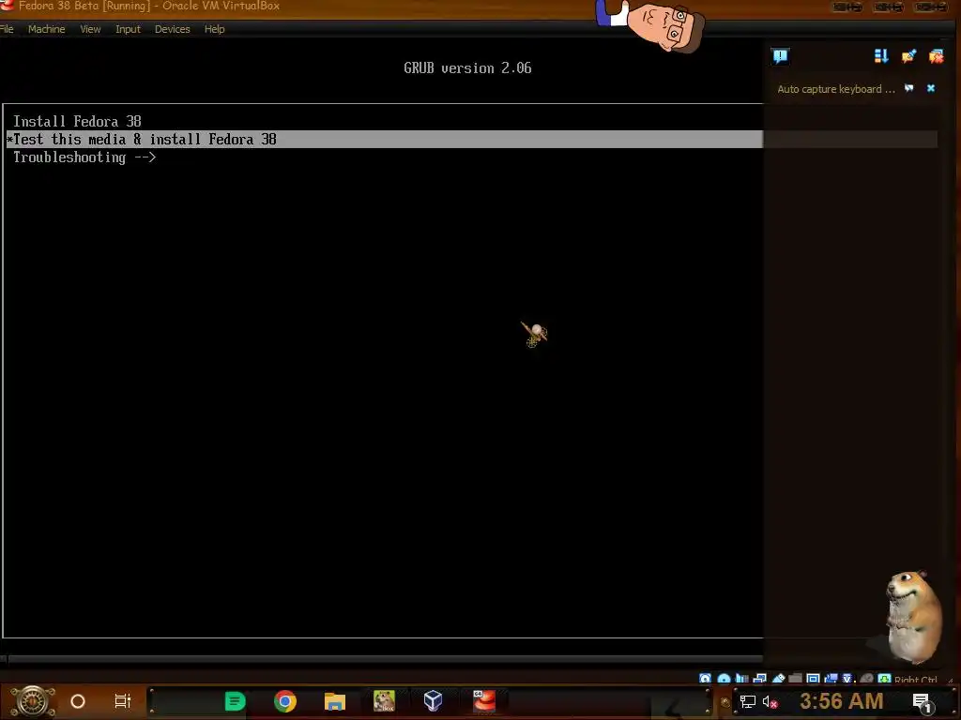Open the steampunk Start button
This screenshot has width=961, height=720.
(x=33, y=701)
